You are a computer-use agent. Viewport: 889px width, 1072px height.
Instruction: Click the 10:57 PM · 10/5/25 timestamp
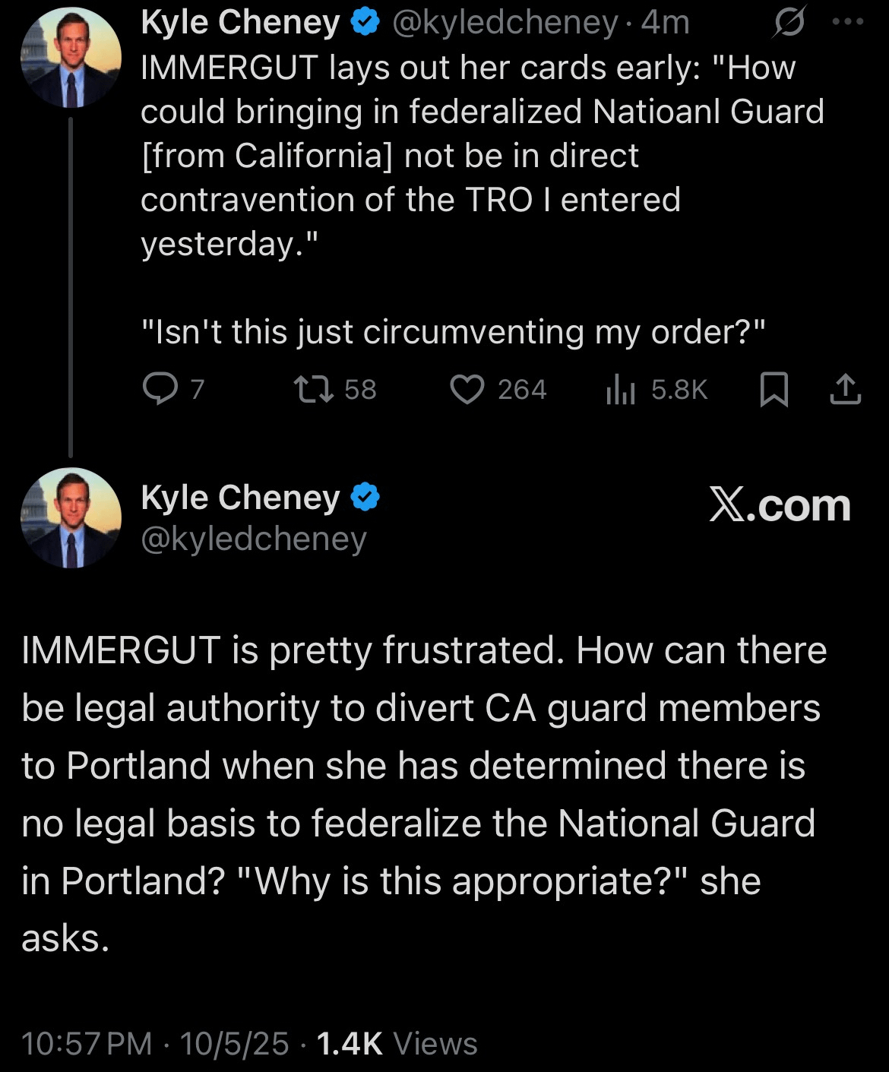point(155,1044)
